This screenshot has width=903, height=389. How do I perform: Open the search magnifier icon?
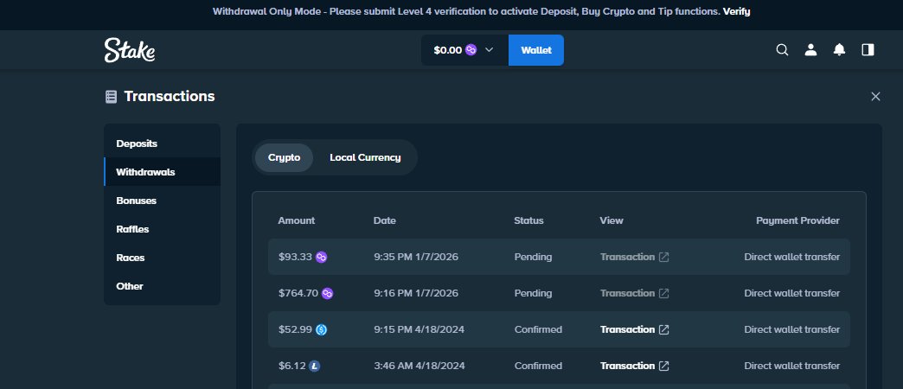coord(782,50)
